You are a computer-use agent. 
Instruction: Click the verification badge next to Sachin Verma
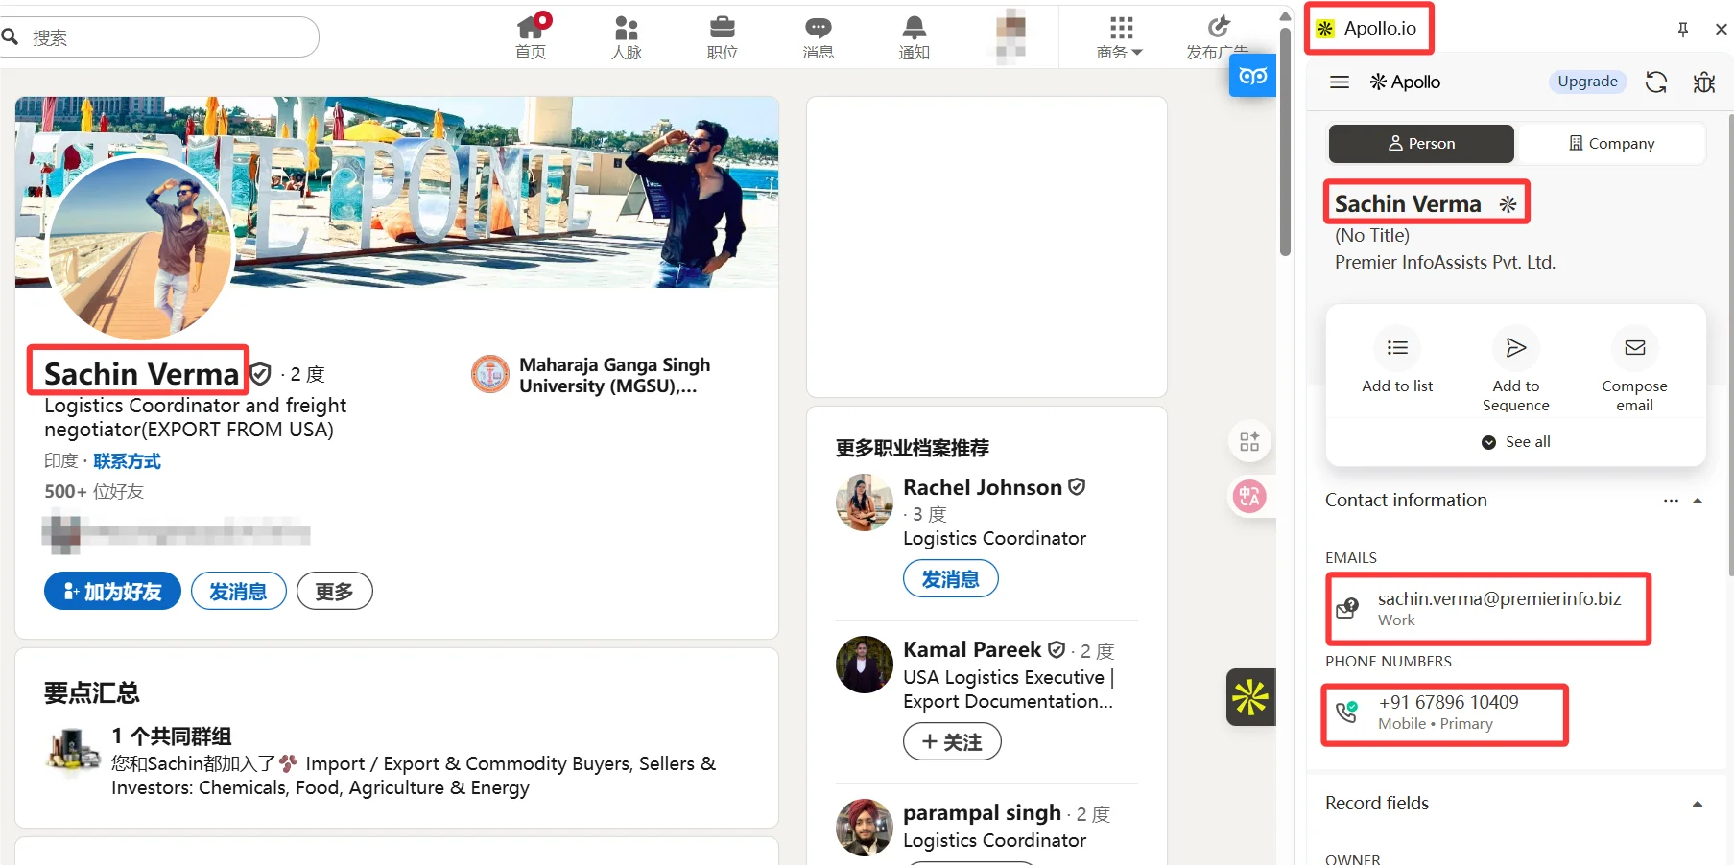click(260, 373)
